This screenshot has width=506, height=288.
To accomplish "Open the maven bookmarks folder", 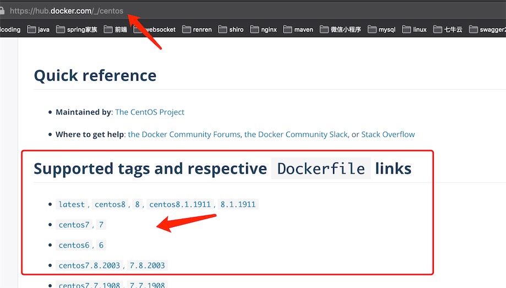I will tap(298, 29).
